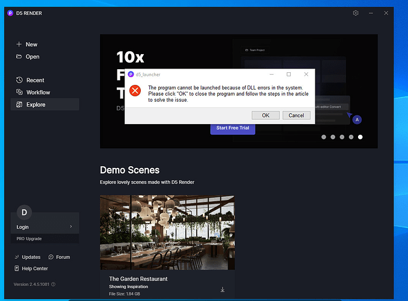
Task: Open the Forum link
Action: 63,257
